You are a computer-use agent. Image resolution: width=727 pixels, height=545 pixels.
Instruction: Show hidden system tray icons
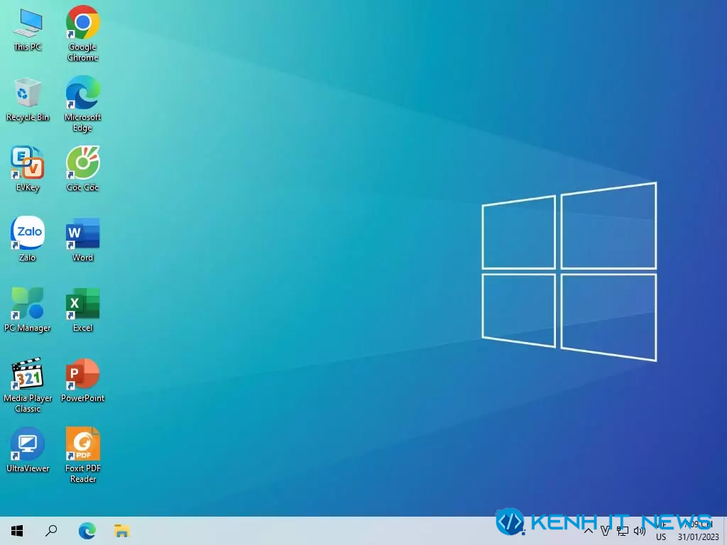[589, 531]
